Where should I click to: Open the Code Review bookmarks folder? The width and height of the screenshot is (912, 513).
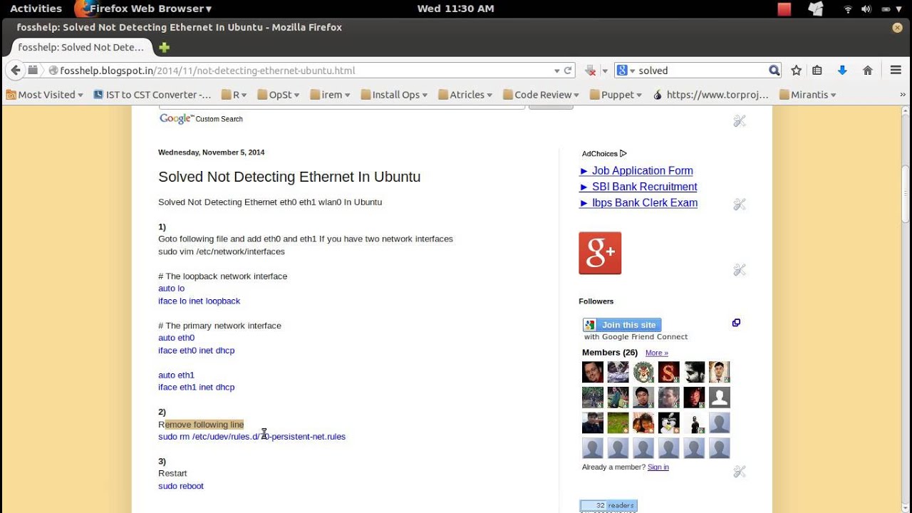(541, 95)
